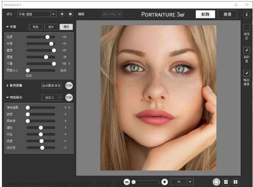Click the 自动蒙版关闭 auto mask button
The height and width of the screenshot is (187, 253).
[52, 86]
